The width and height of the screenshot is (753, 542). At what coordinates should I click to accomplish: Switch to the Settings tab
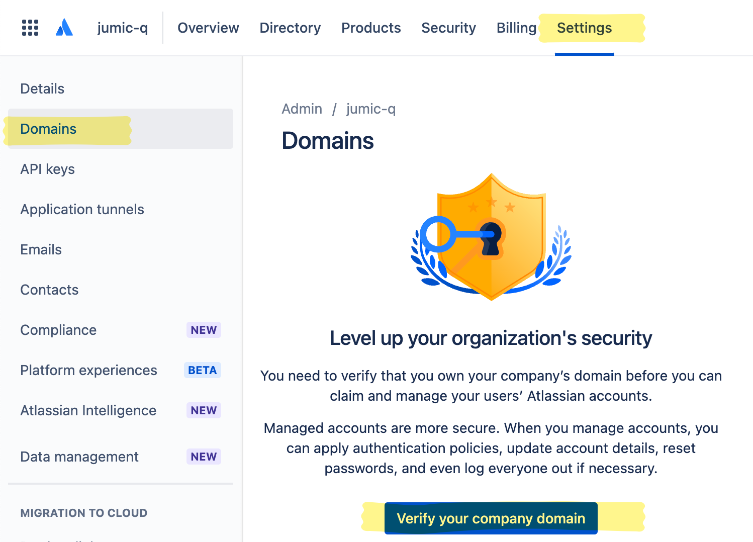[x=584, y=28]
